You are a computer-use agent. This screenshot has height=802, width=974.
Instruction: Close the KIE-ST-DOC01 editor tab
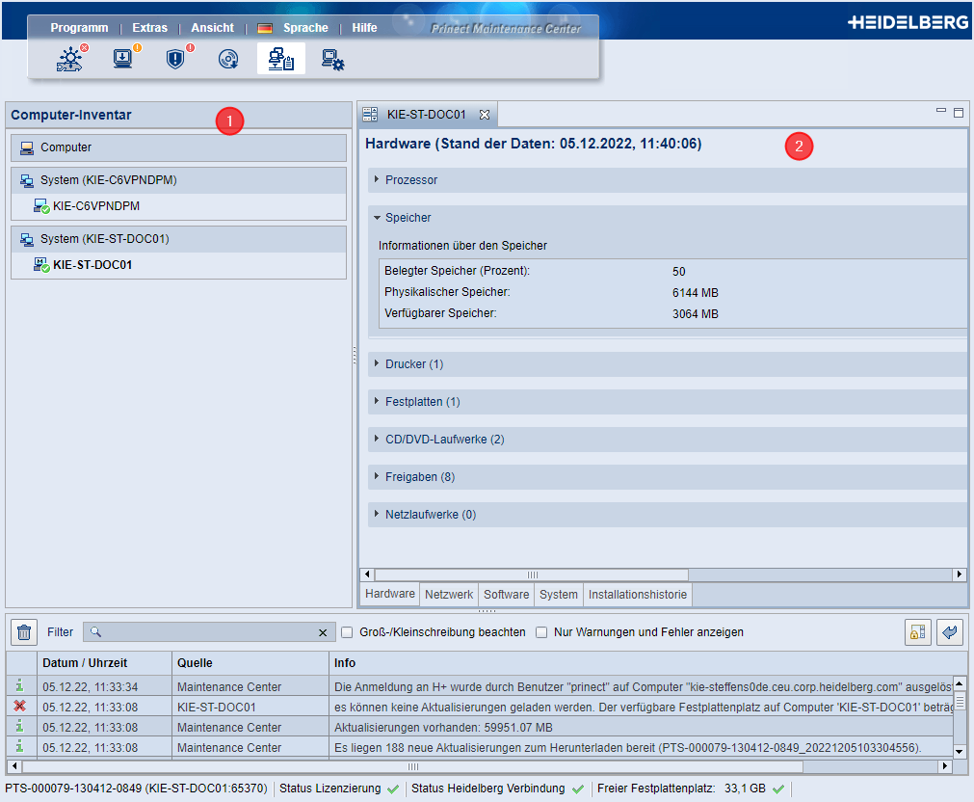pyautogui.click(x=485, y=115)
